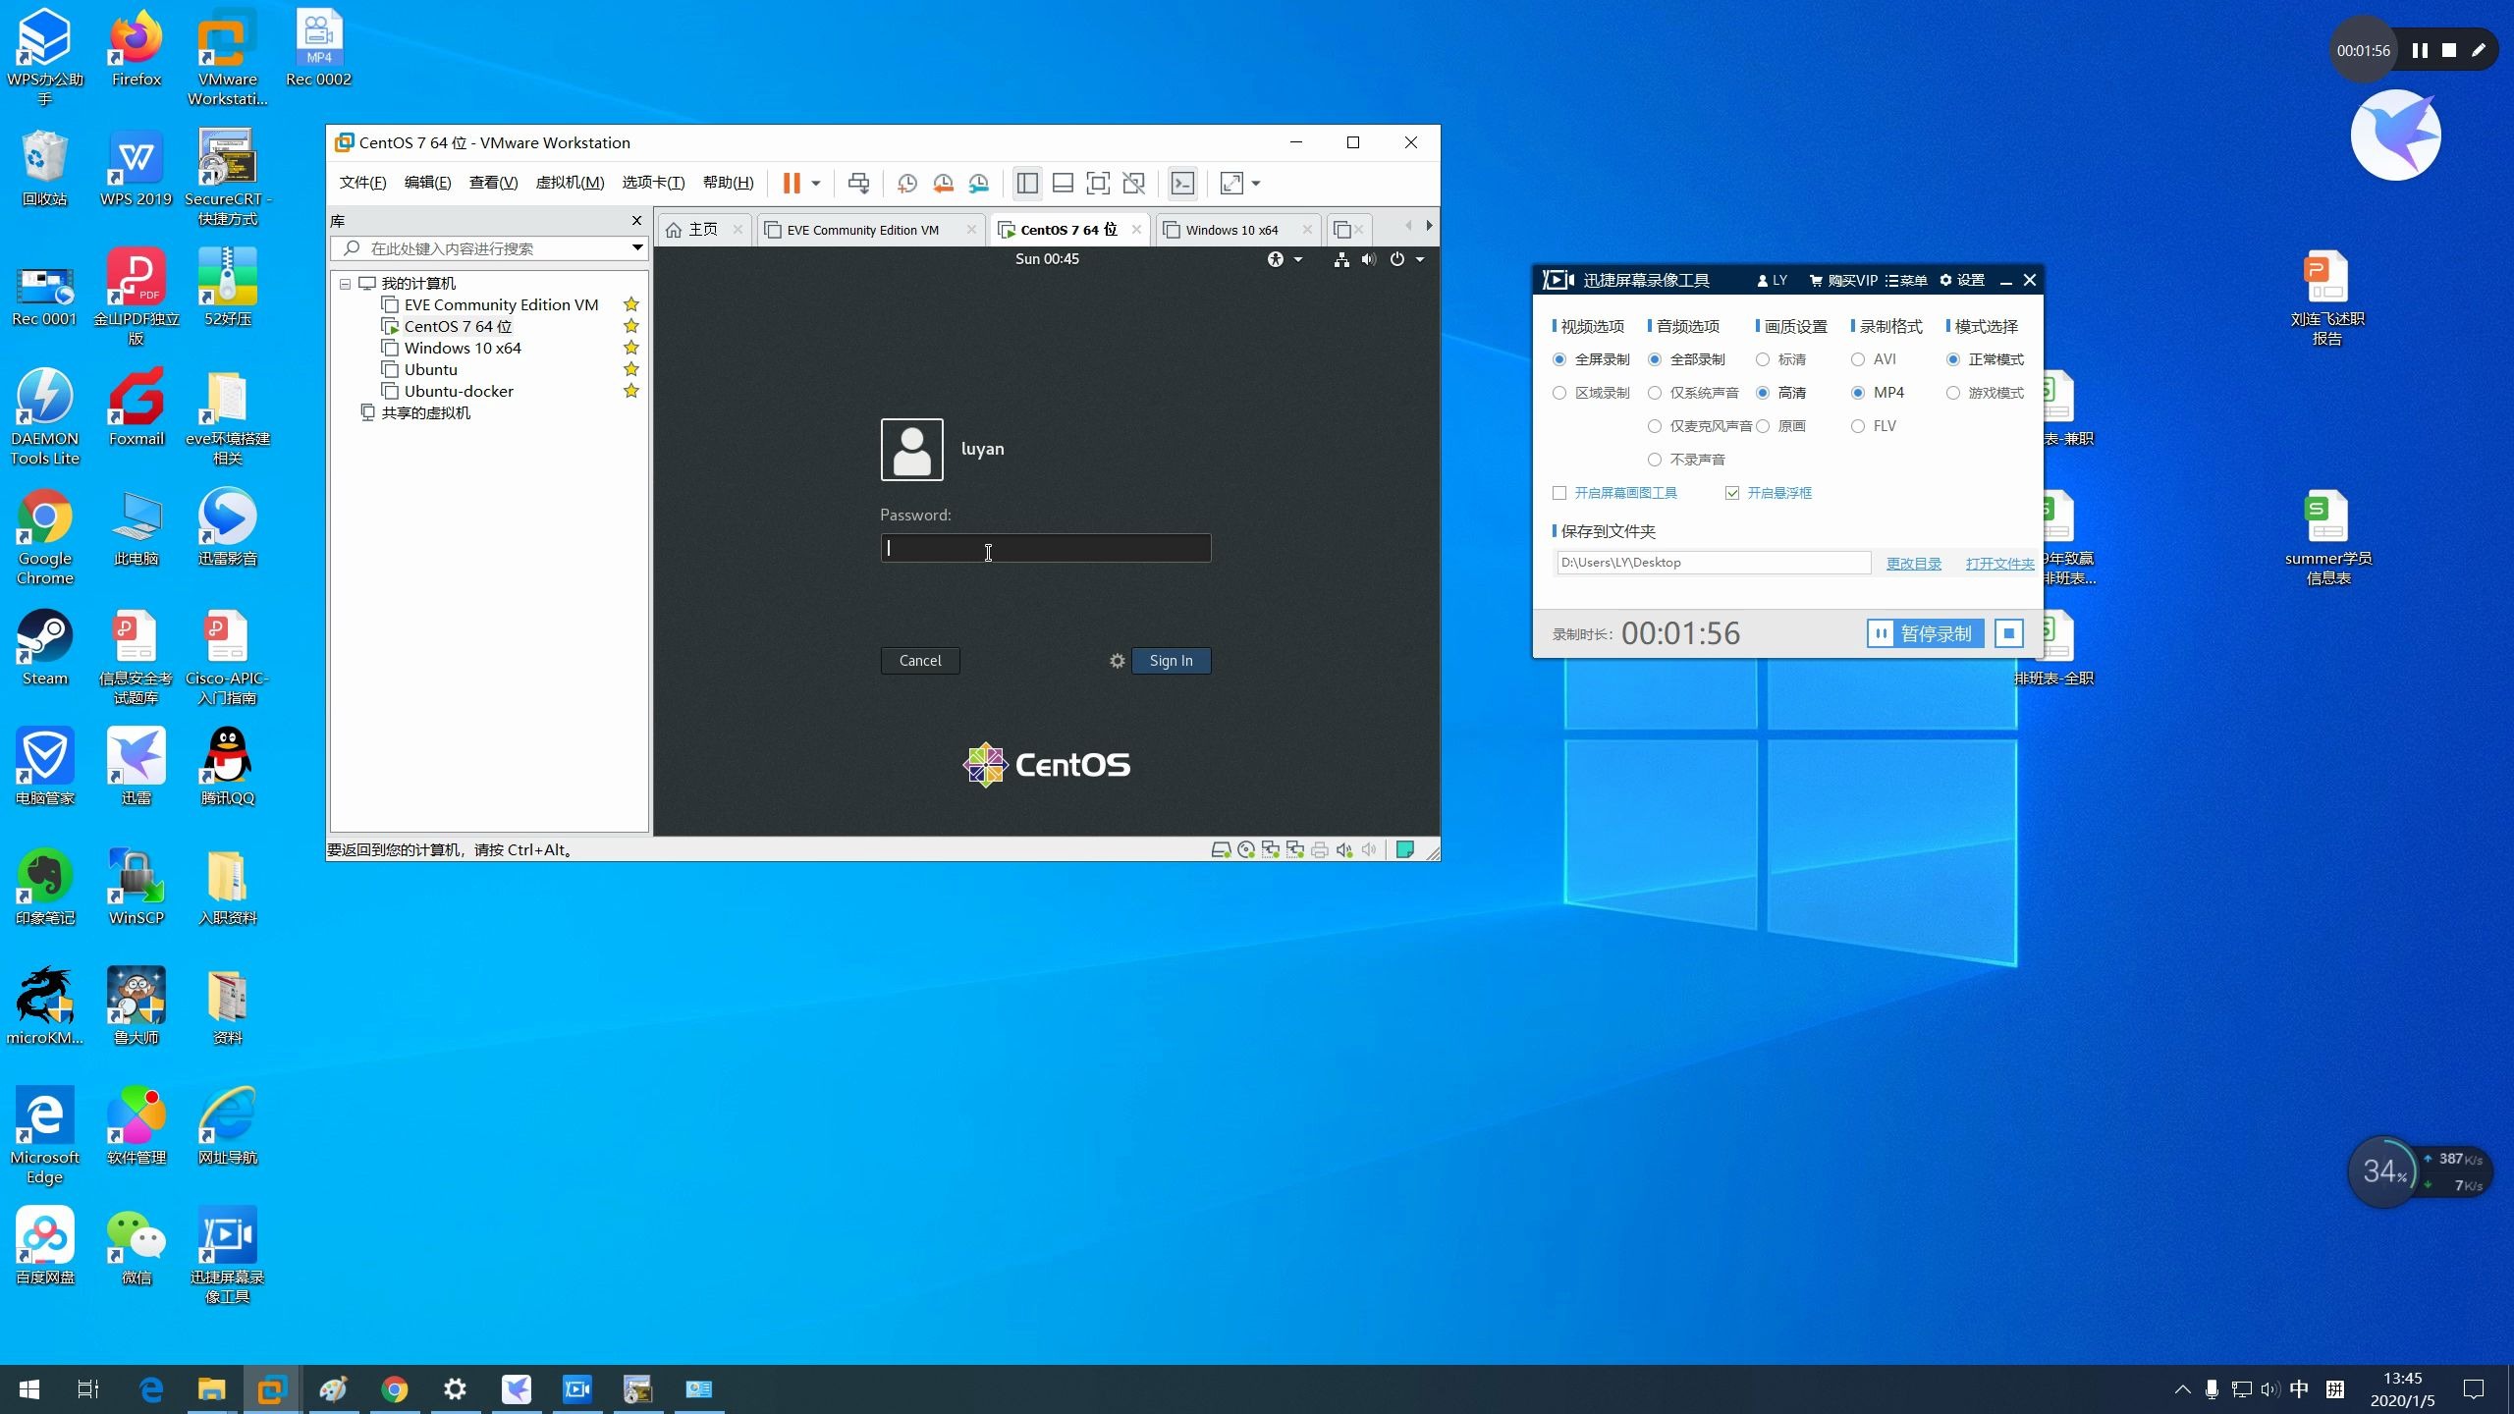The height and width of the screenshot is (1414, 2514).
Task: Click the 视频选项 tab in recorder
Action: point(1589,326)
